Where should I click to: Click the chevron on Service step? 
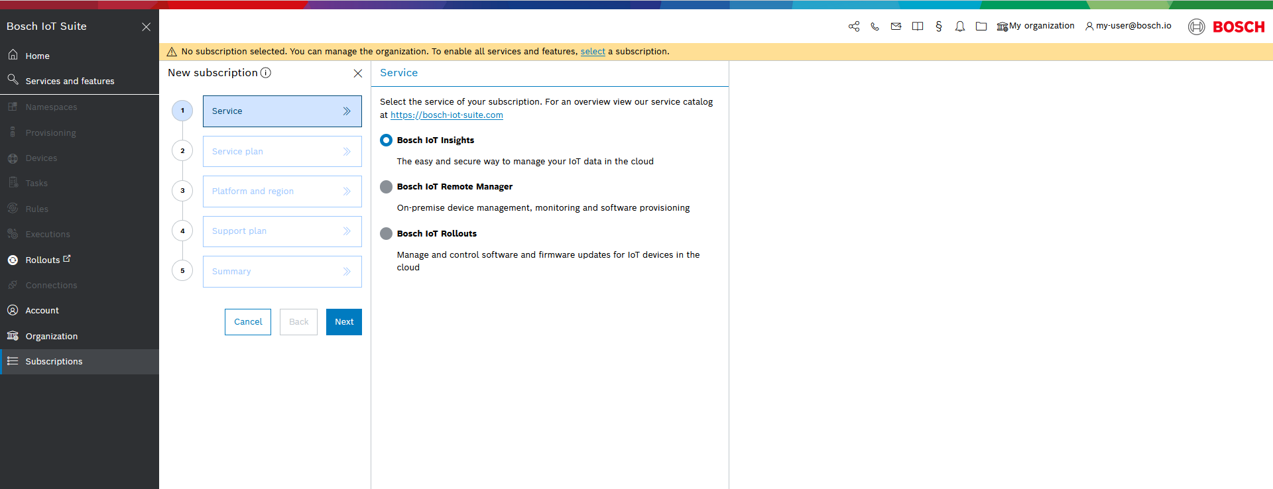[347, 111]
